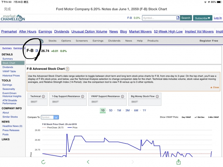
Task: Tap 完成 to close the browser view
Action: [x=7, y=9]
